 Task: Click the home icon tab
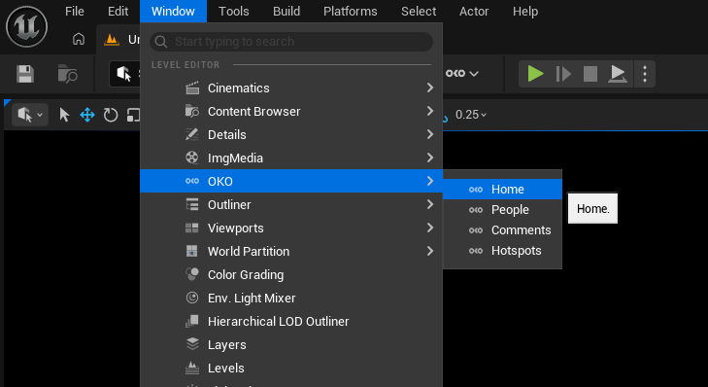(x=79, y=39)
